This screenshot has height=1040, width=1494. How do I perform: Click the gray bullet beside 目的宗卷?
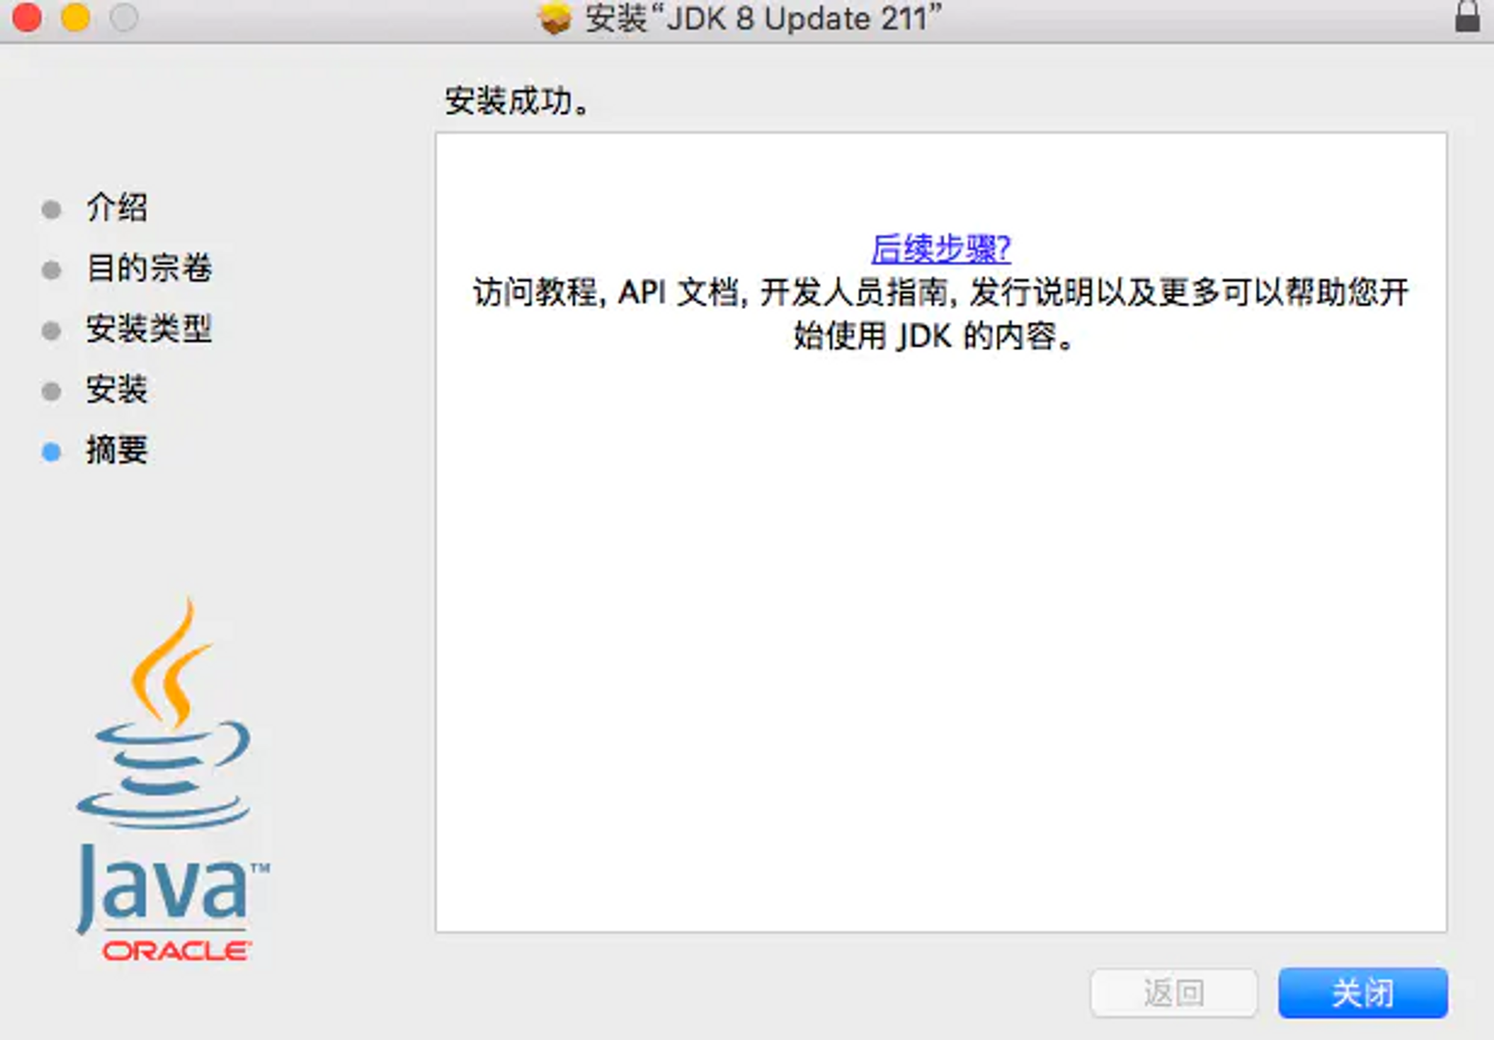[x=52, y=270]
